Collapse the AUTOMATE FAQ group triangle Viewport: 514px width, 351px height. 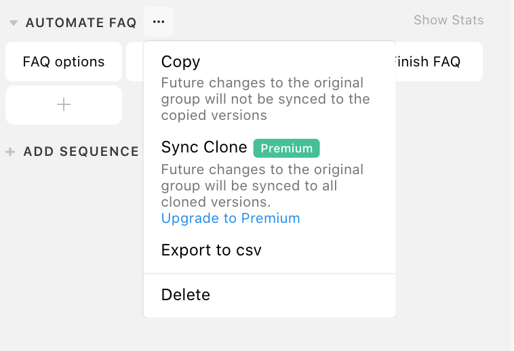coord(14,23)
